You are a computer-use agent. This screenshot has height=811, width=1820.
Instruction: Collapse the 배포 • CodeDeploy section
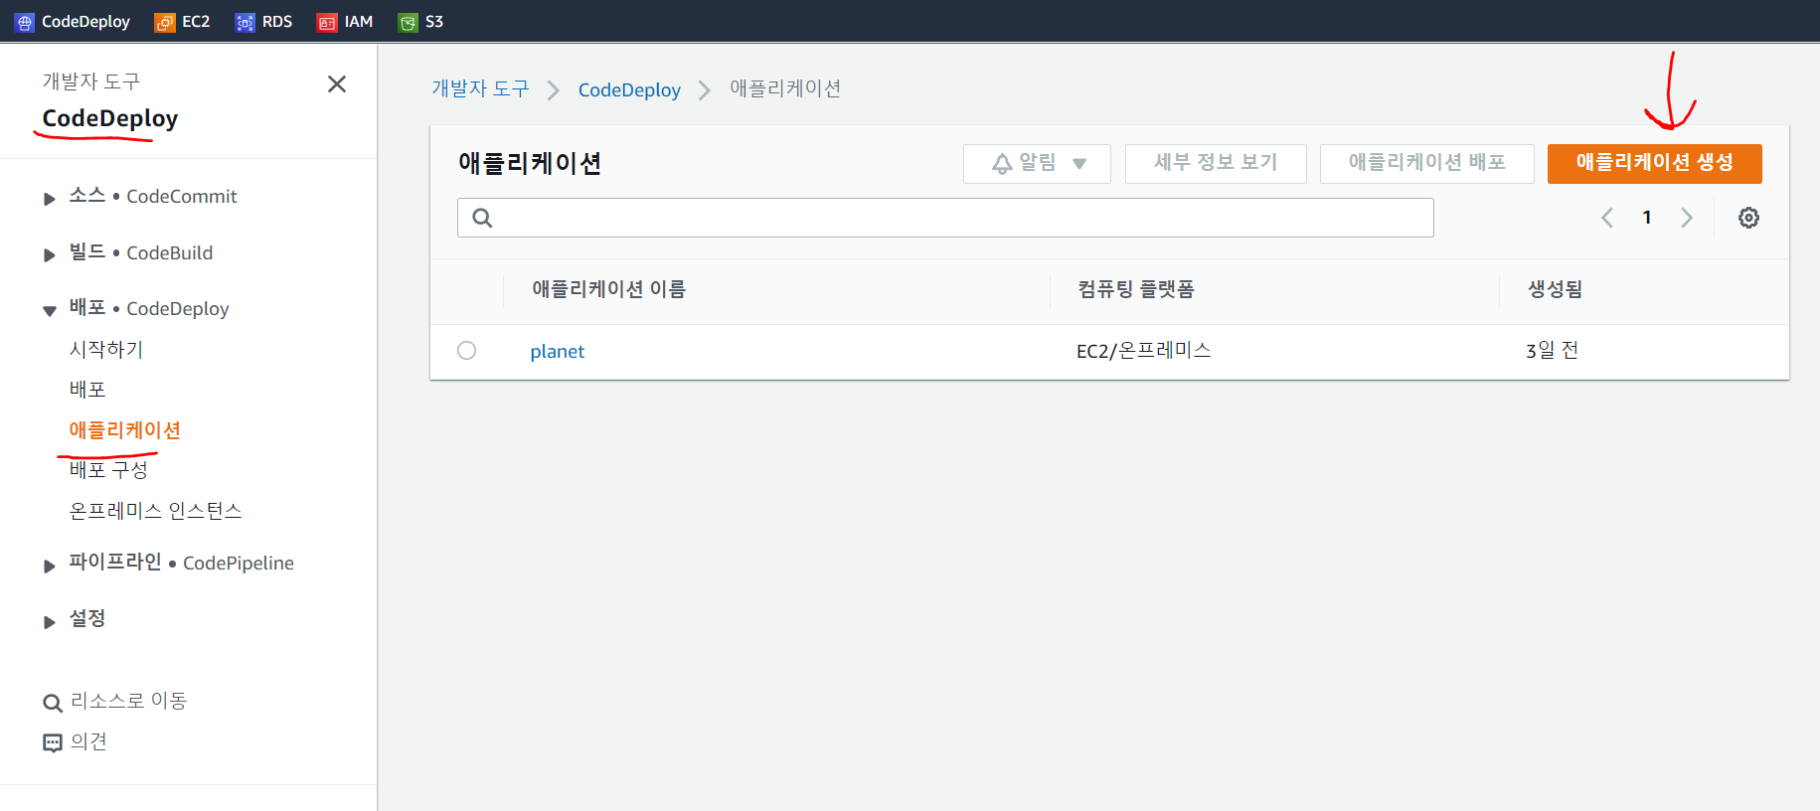[x=49, y=311]
